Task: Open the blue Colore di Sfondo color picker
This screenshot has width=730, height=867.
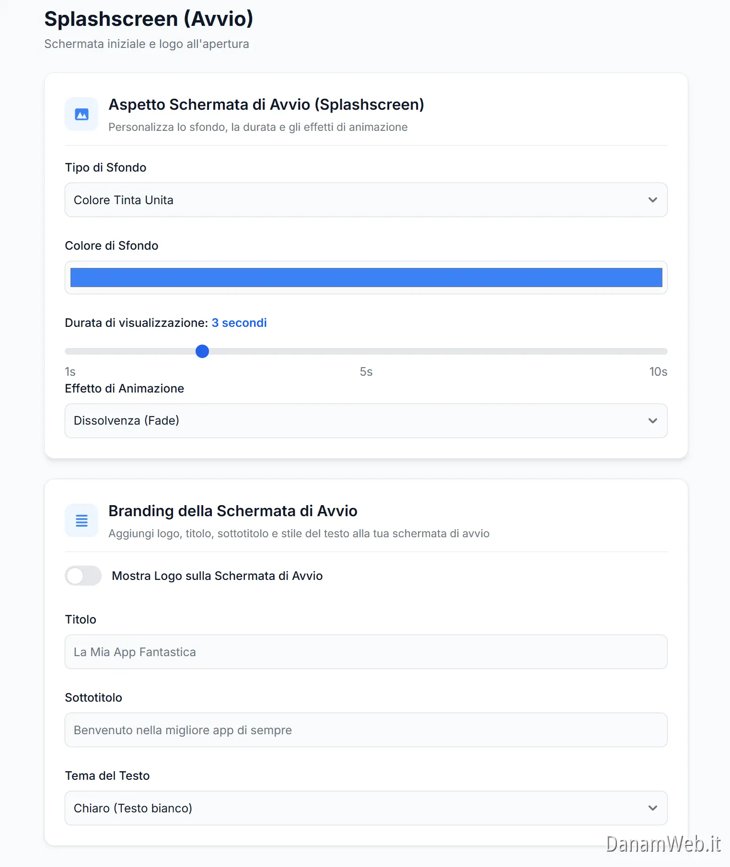Action: click(x=366, y=277)
